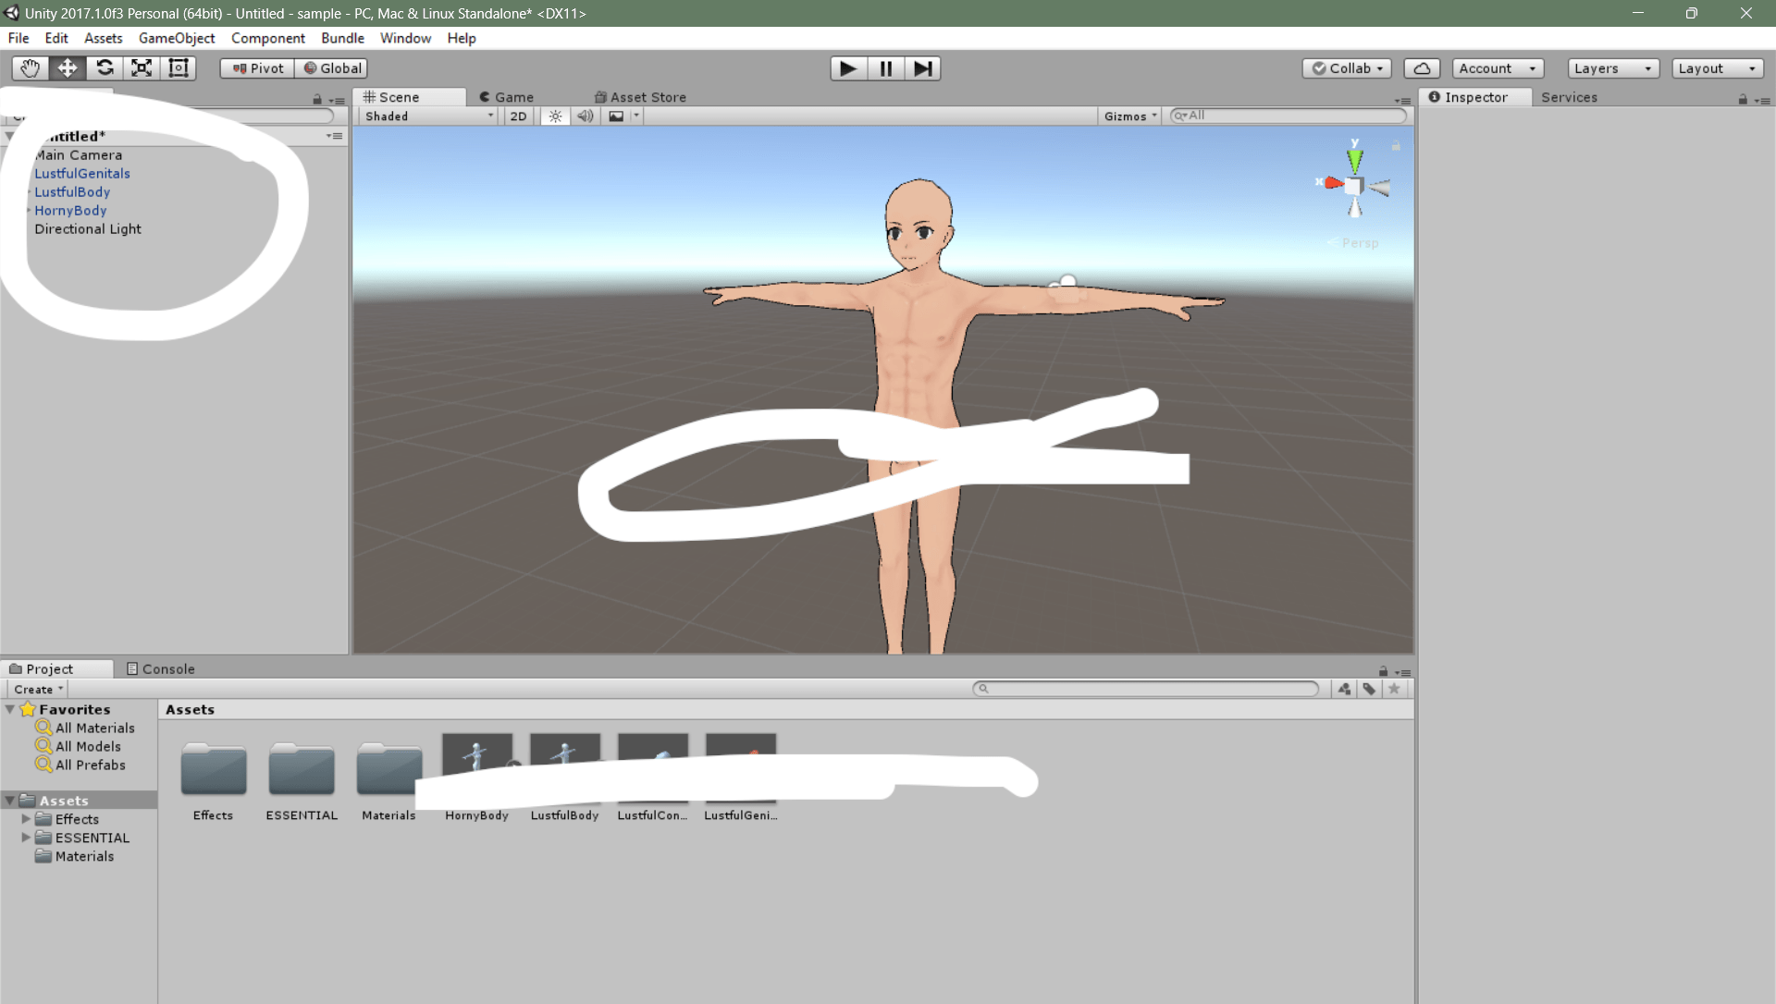Viewport: 1776px width, 1004px height.
Task: Click the green Y axis gizmo cone
Action: pyautogui.click(x=1354, y=160)
